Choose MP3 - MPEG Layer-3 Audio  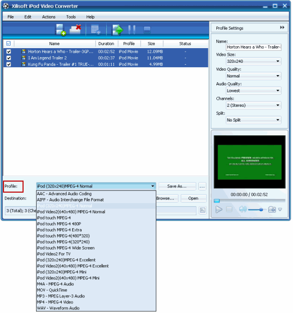(x=96, y=296)
